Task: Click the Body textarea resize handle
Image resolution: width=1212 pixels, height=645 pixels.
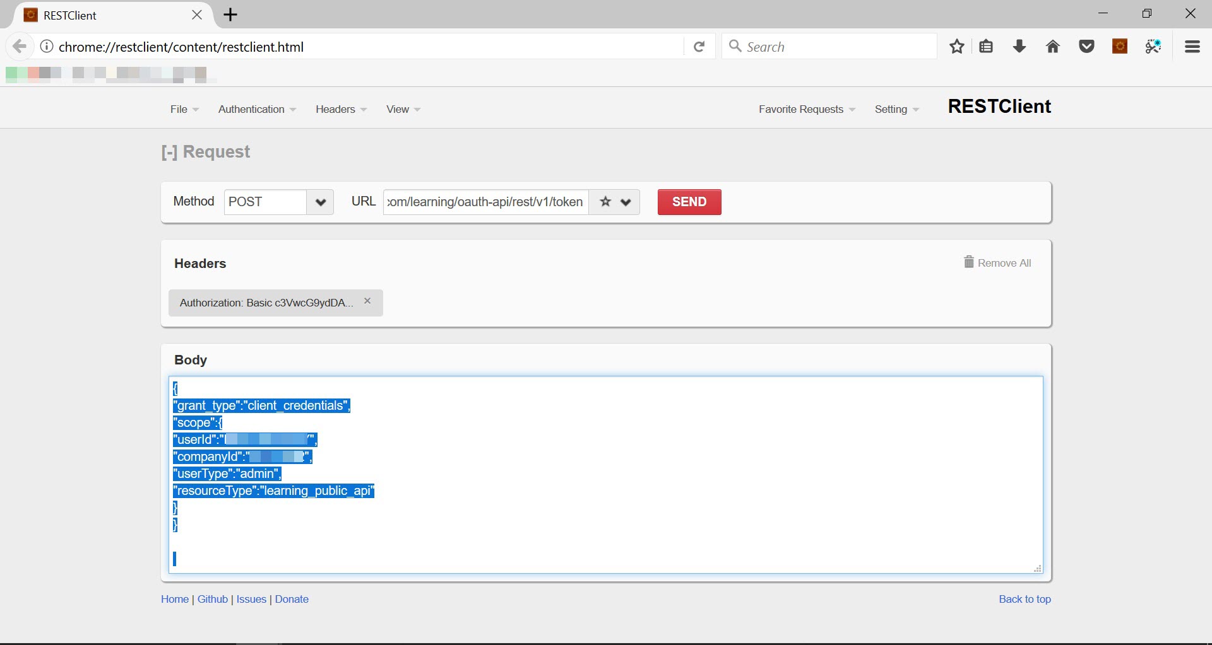Action: pos(1037,568)
